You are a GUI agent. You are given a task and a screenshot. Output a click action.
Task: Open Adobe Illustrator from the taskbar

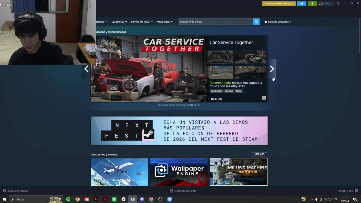(x=96, y=199)
